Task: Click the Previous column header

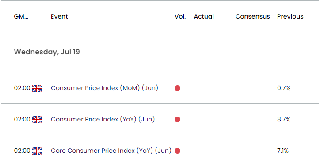Action: pos(290,16)
